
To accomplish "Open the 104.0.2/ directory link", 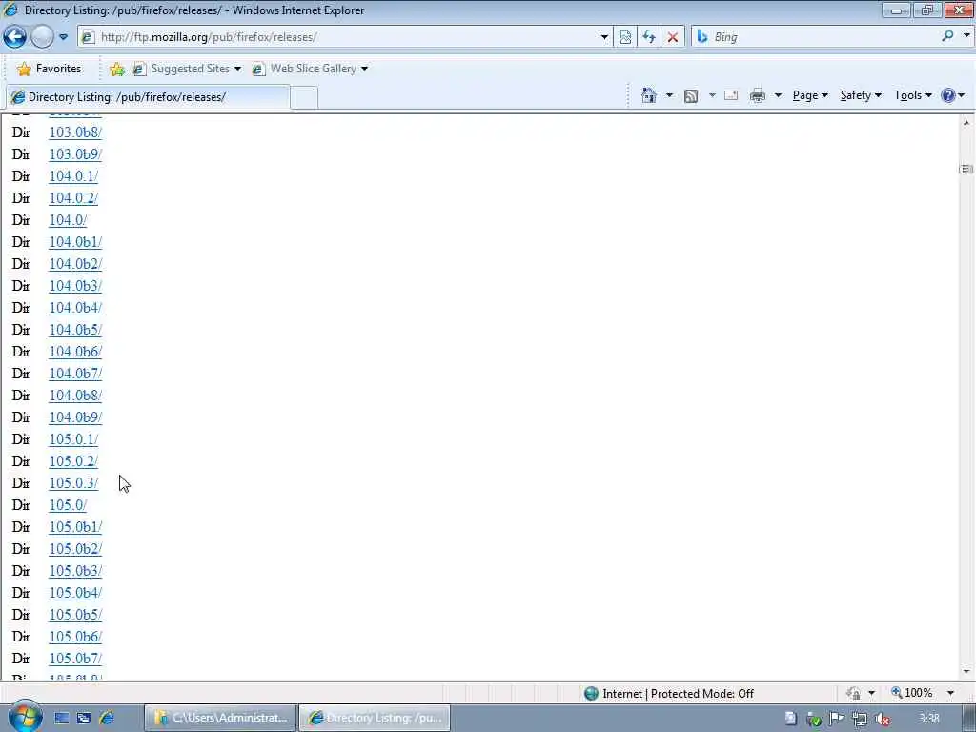I will [x=73, y=198].
